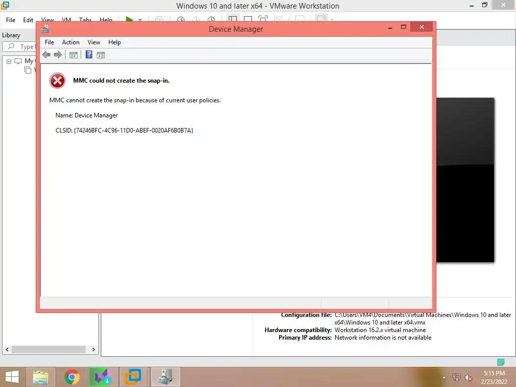Open Device Manager's File menu
The width and height of the screenshot is (516, 387).
[49, 42]
